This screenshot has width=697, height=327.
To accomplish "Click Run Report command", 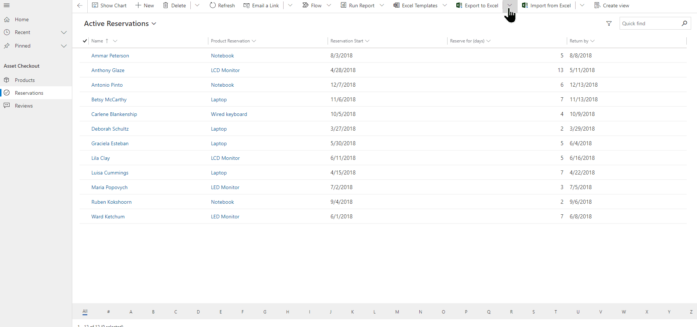I will click(x=357, y=5).
